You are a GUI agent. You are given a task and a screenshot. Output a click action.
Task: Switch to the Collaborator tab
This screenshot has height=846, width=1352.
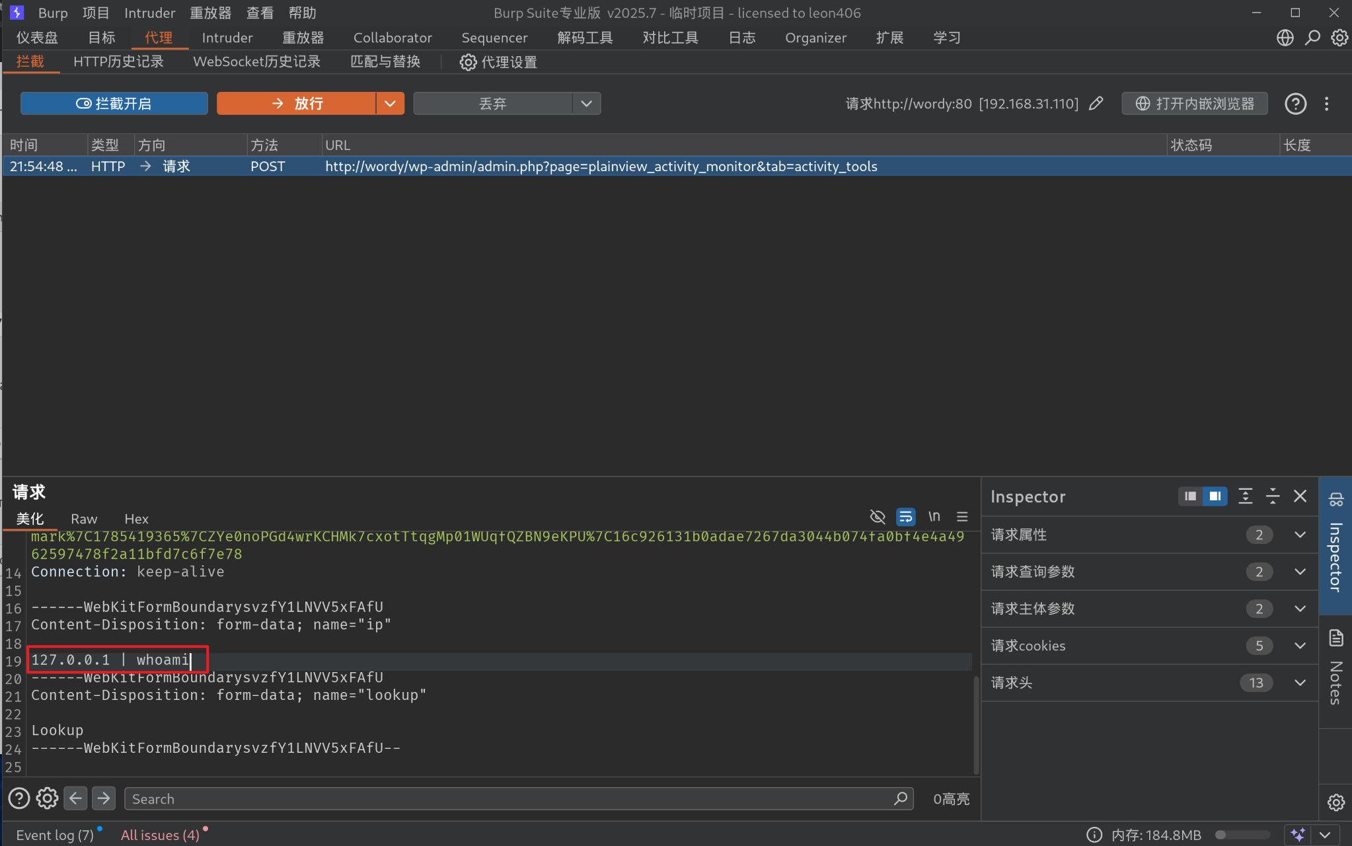click(x=393, y=38)
